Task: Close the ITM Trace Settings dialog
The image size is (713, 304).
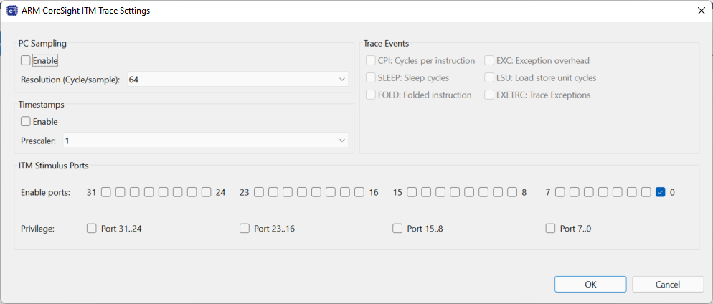Action: pyautogui.click(x=700, y=11)
